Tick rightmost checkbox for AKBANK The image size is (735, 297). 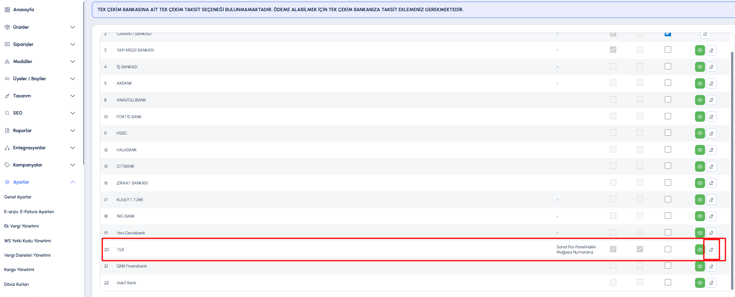[x=668, y=83]
